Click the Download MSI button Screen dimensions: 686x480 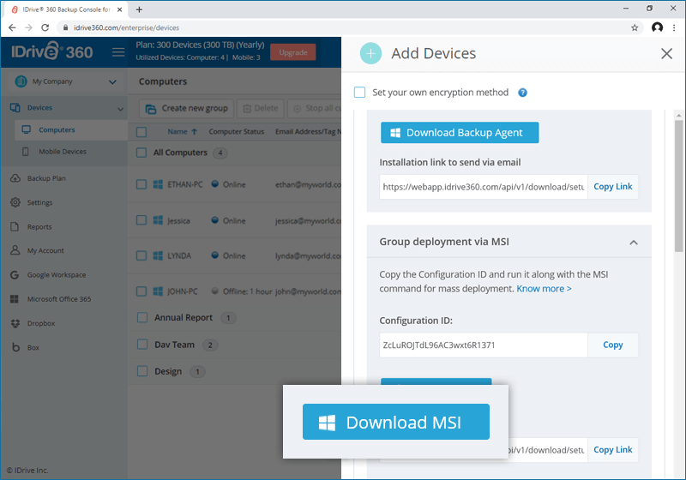[395, 422]
